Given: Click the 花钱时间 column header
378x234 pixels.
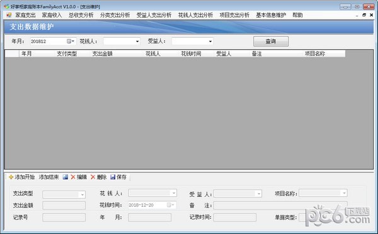Looking at the screenshot, I should tap(197, 53).
